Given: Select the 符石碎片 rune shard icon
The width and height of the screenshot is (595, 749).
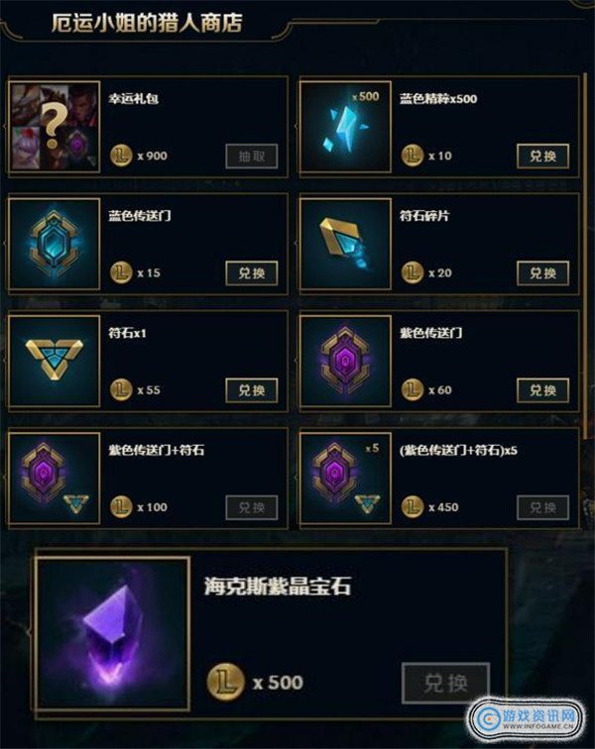Looking at the screenshot, I should pyautogui.click(x=345, y=244).
